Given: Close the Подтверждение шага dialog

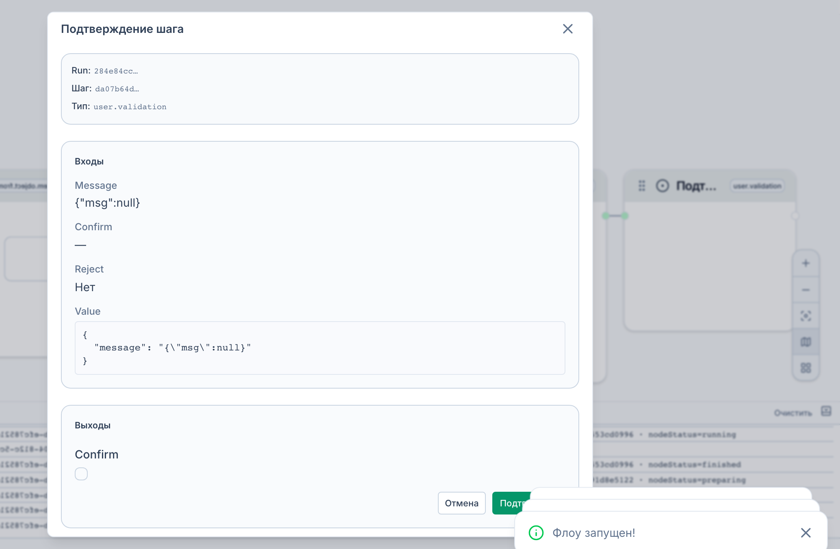Looking at the screenshot, I should (567, 29).
